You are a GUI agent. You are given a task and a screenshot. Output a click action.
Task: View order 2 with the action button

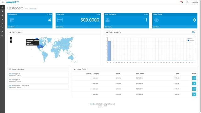pos(194,89)
